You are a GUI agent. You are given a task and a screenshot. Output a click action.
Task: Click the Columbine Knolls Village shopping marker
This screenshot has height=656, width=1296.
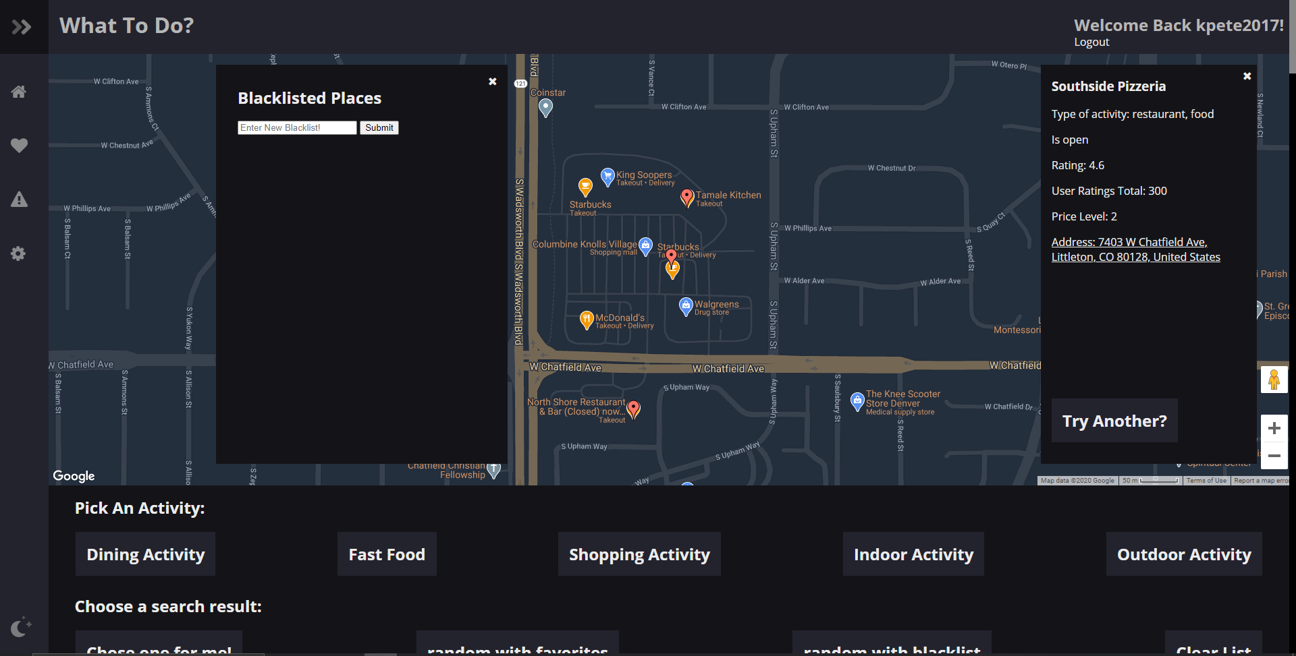(x=645, y=246)
